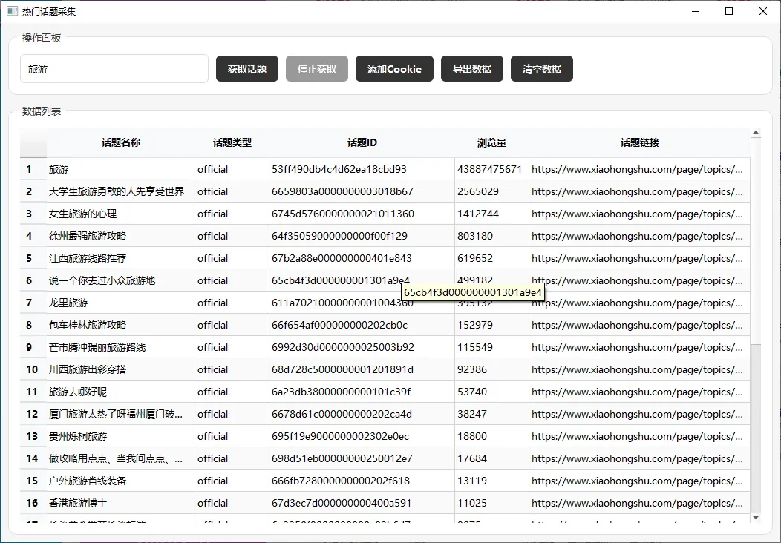Click the ID cell 66f654af000000000202cb0c
This screenshot has width=781, height=543.
pos(362,325)
